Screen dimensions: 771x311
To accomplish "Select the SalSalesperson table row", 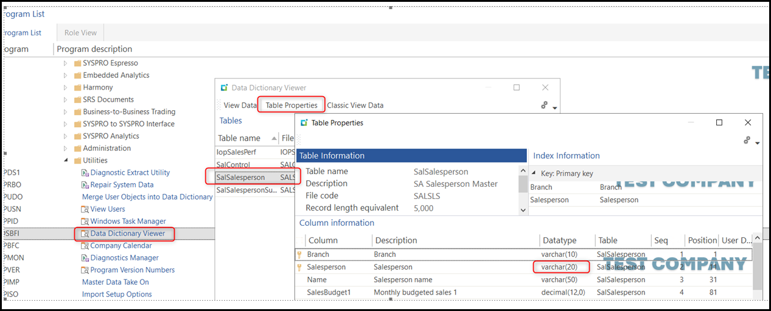I will pos(241,178).
